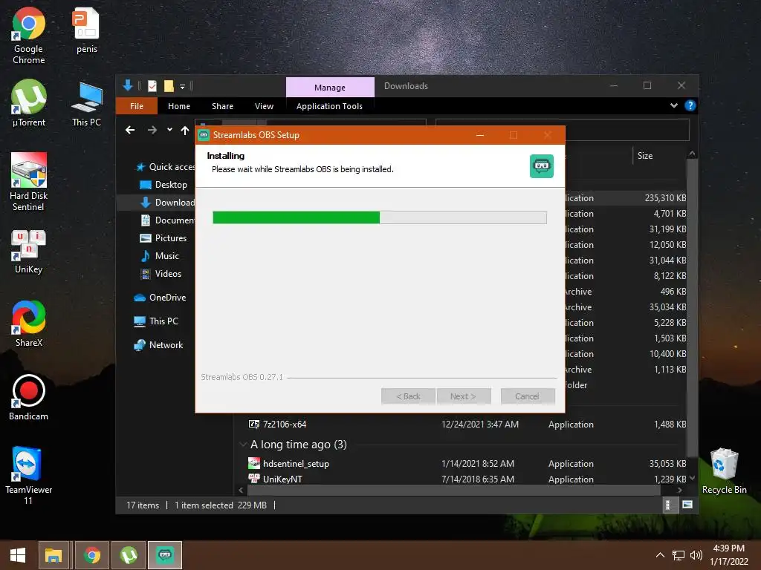Select the presentation file on the desktop
Screen dimensions: 761x570
tap(87, 30)
